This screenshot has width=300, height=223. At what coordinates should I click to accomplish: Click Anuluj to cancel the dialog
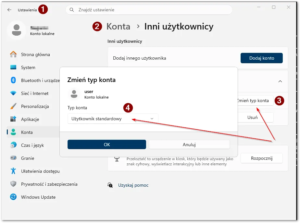click(189, 145)
